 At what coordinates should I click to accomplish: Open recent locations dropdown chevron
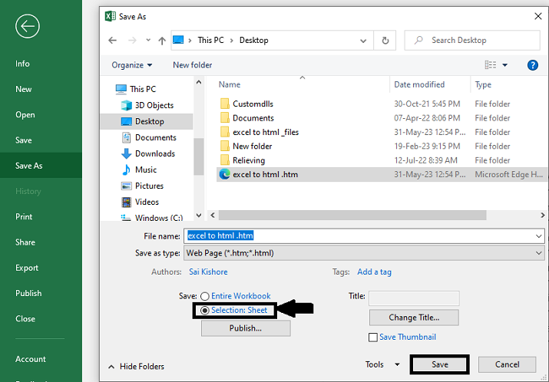(x=148, y=40)
